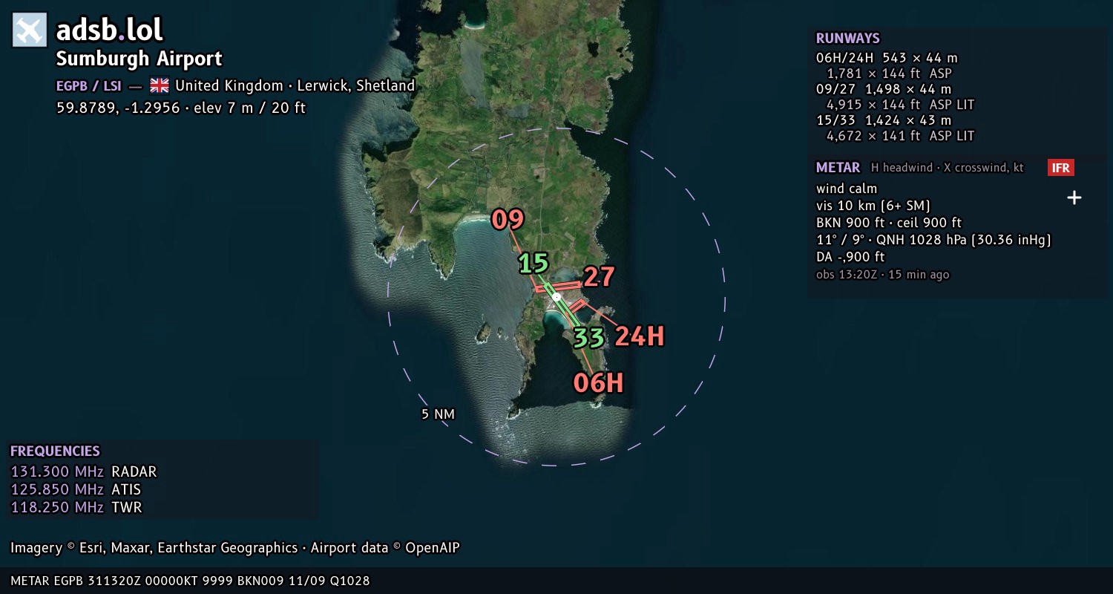The image size is (1113, 594).
Task: Click the white airport center marker dot
Action: click(x=556, y=297)
